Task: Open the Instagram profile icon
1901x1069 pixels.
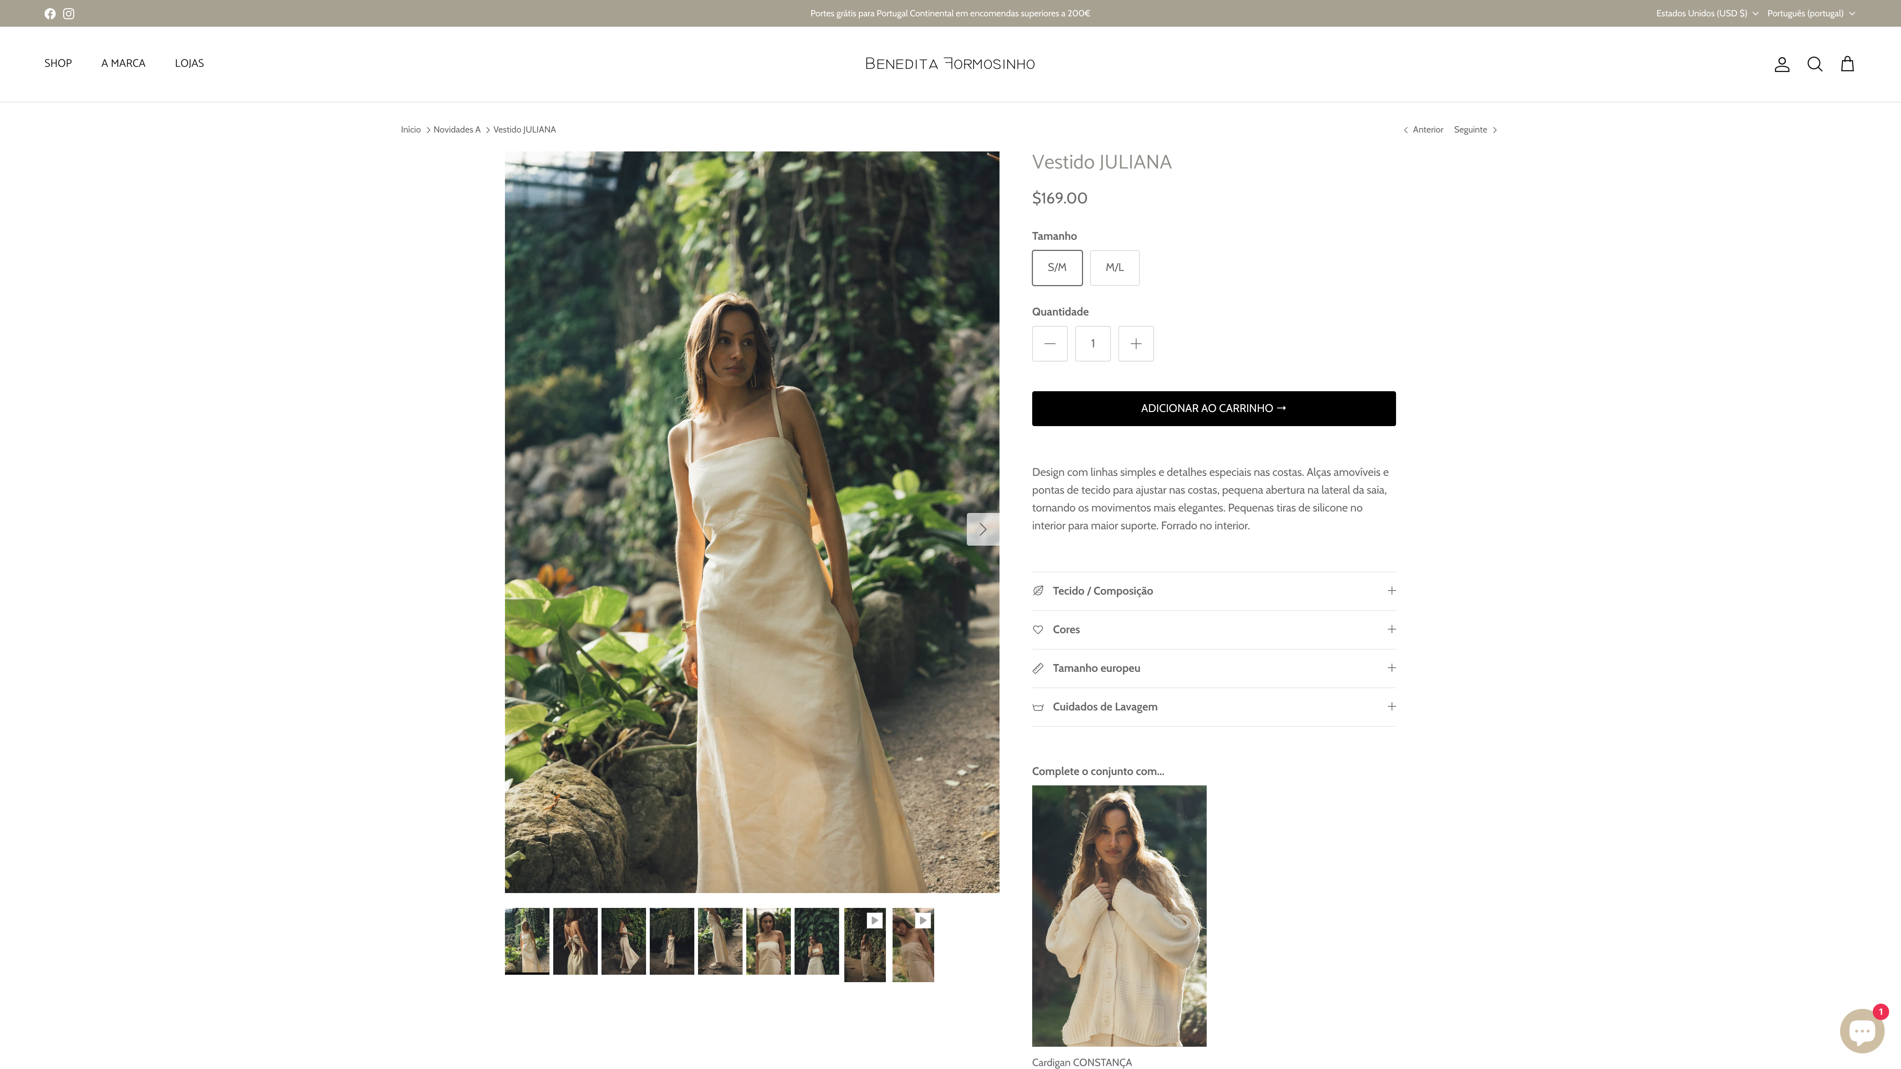Action: point(69,13)
